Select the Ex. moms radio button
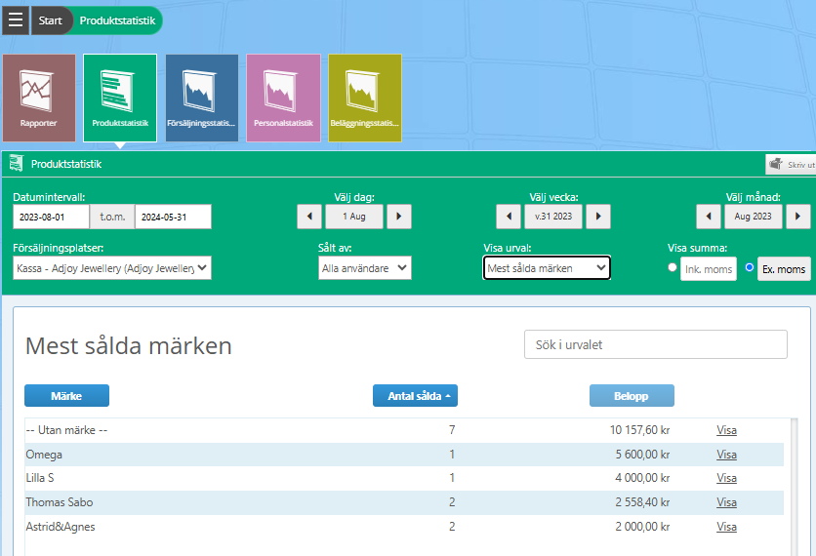 pos(750,267)
